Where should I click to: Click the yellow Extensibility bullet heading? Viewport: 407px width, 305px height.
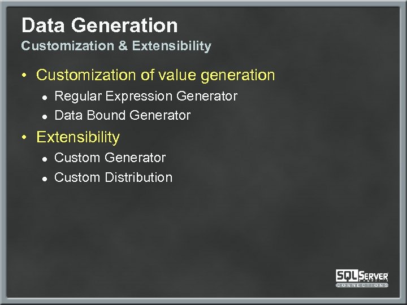[78, 137]
